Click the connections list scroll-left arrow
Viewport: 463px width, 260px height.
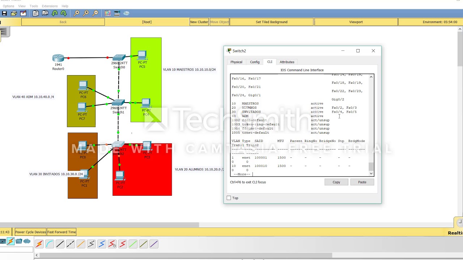pyautogui.click(x=37, y=255)
